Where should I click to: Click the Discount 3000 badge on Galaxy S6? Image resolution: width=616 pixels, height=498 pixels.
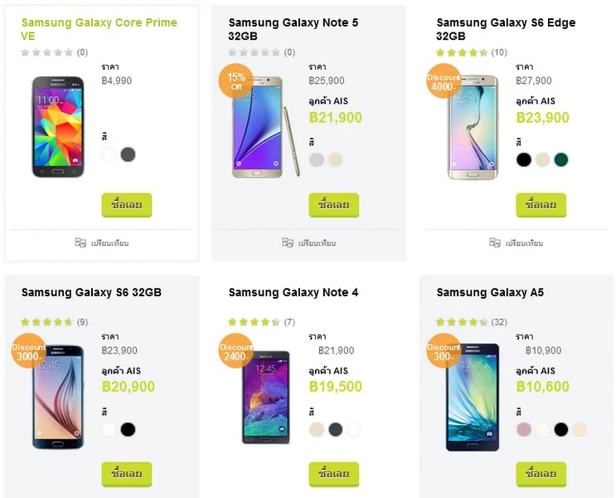28,351
